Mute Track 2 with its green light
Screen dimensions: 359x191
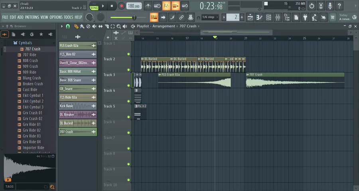(x=128, y=70)
